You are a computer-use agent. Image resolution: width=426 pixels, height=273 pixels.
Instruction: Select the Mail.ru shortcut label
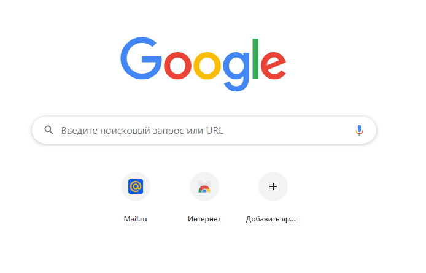[135, 219]
